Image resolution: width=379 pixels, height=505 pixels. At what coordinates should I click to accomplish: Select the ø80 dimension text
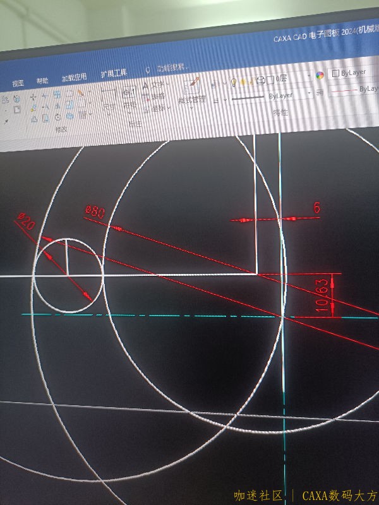click(95, 212)
